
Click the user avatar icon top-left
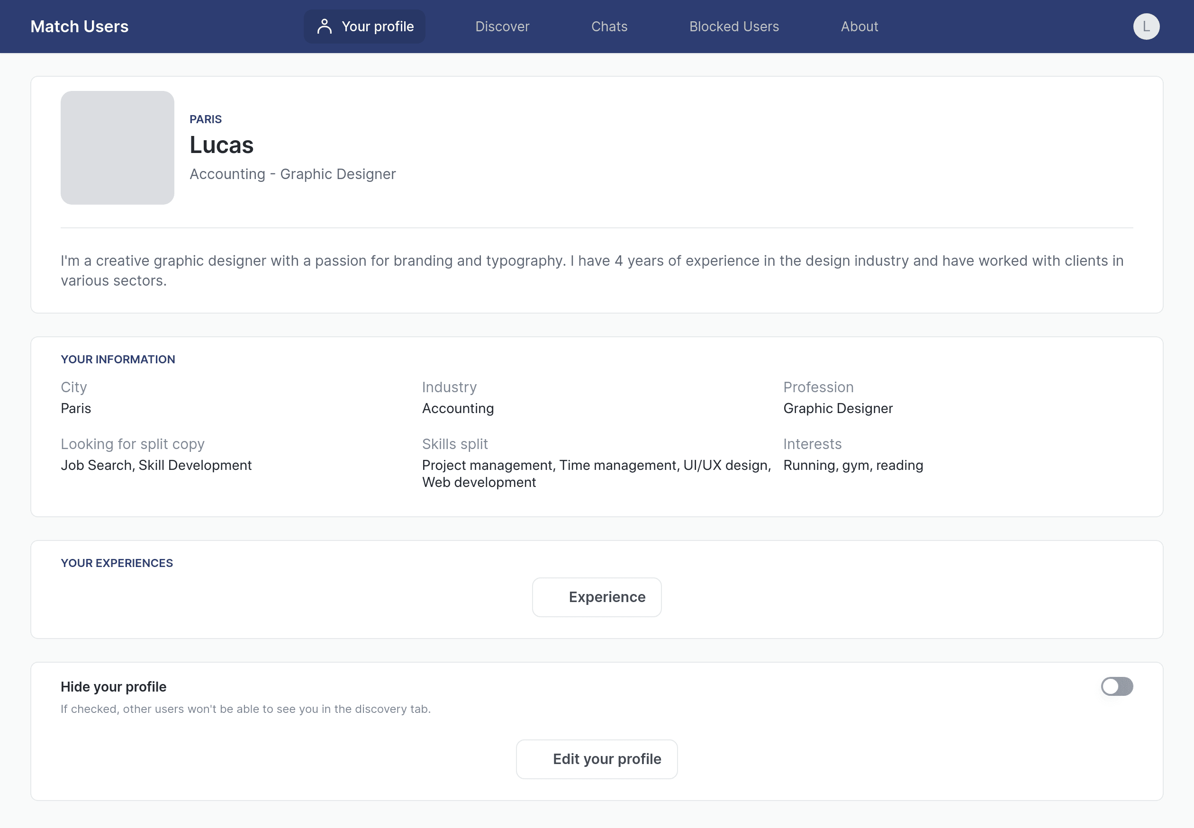[x=324, y=27]
